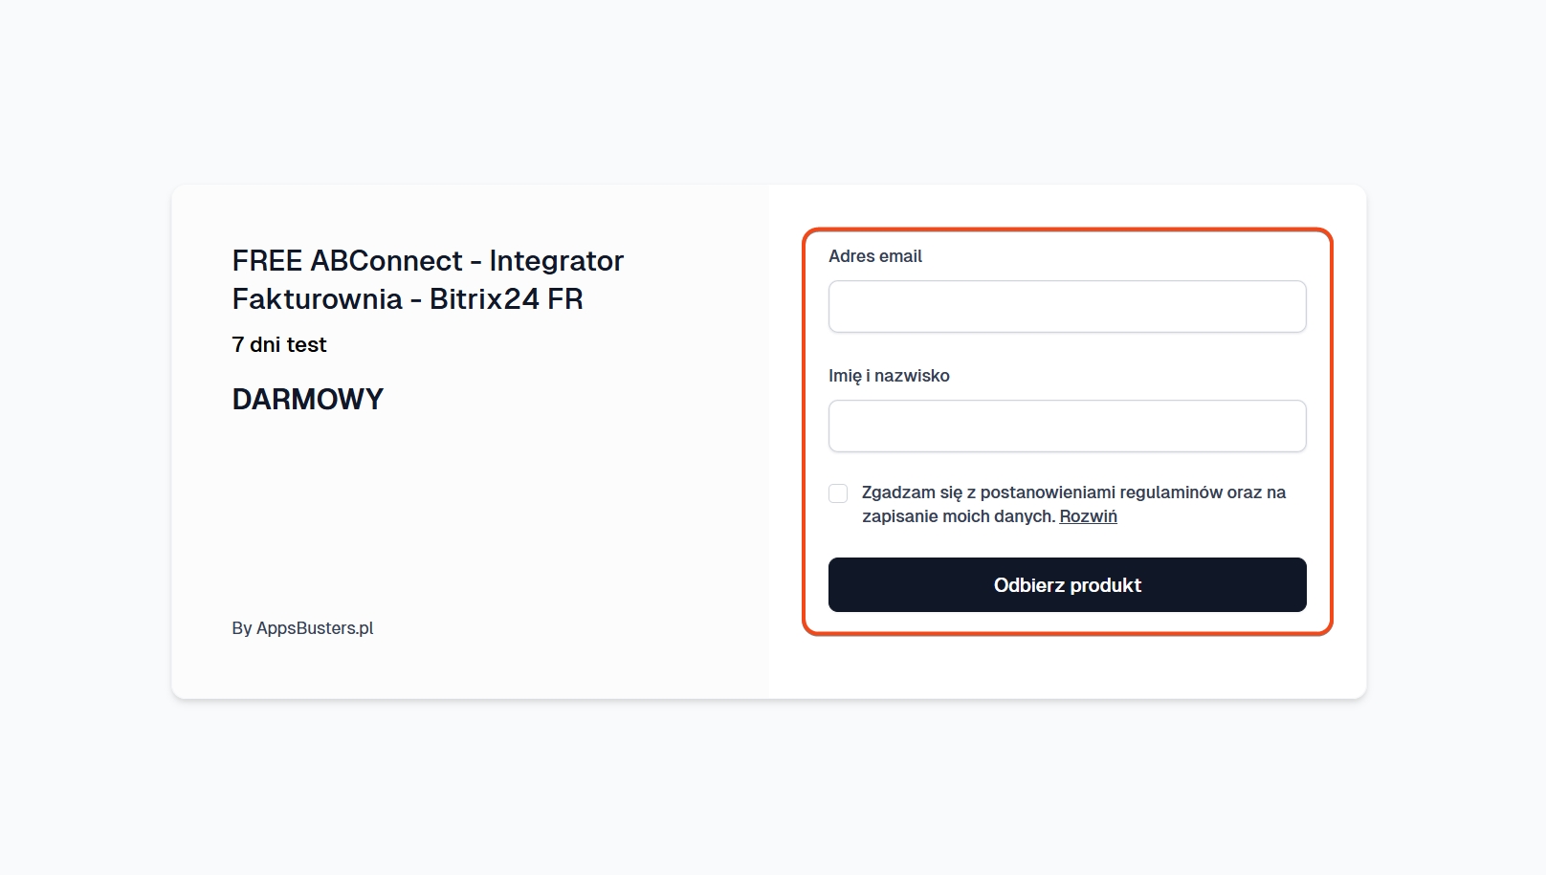Click the word "regulaminów" in consent text
The width and height of the screenshot is (1546, 875).
pyautogui.click(x=1171, y=492)
